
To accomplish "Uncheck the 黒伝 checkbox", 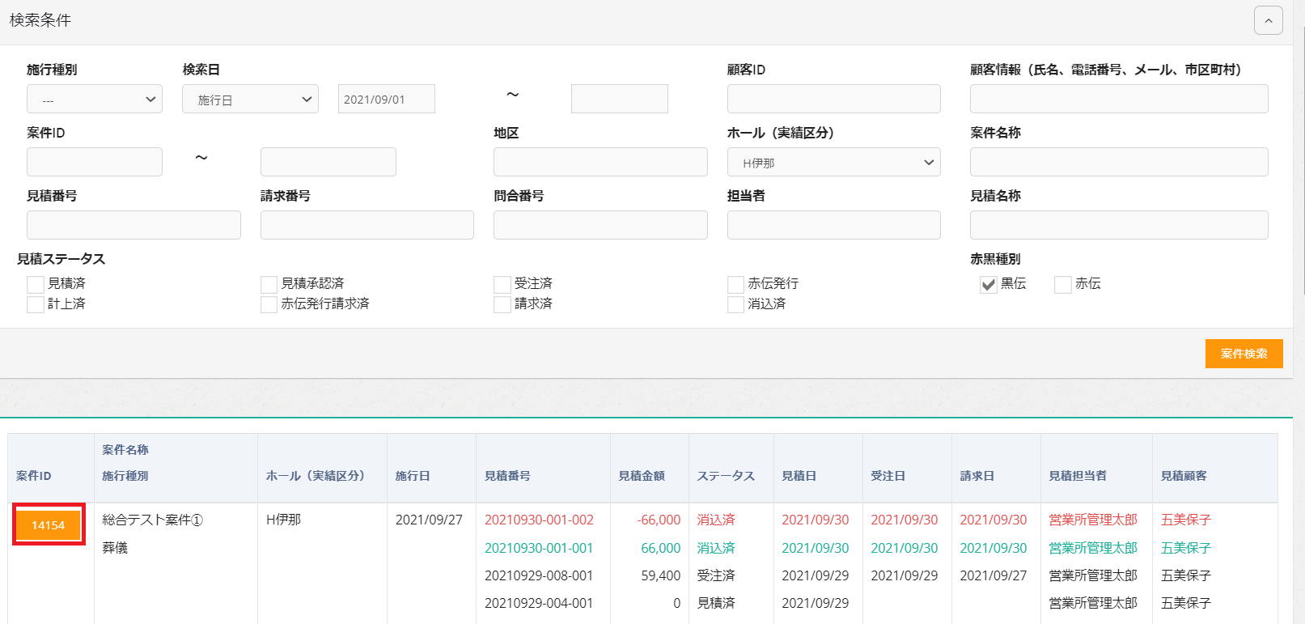I will [x=988, y=284].
